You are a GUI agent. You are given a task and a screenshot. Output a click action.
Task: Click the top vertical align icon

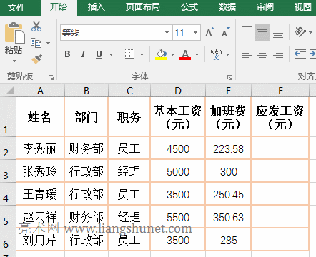click(x=247, y=29)
